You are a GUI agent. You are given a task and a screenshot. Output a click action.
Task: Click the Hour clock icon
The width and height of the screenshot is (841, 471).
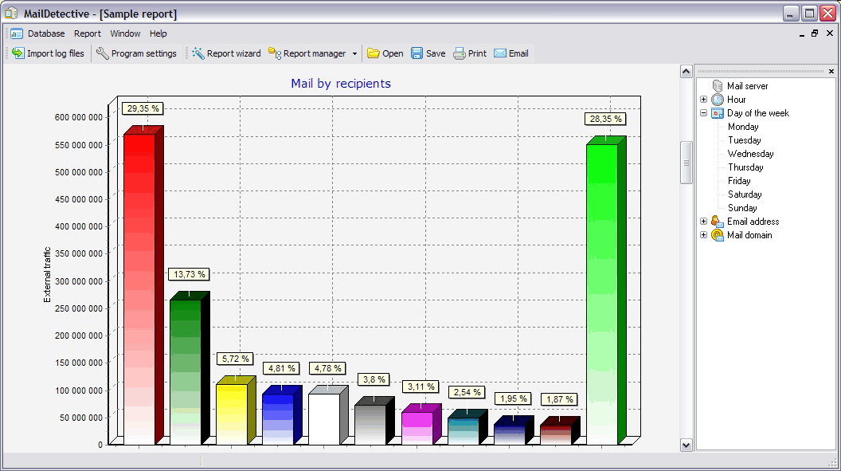[x=718, y=100]
